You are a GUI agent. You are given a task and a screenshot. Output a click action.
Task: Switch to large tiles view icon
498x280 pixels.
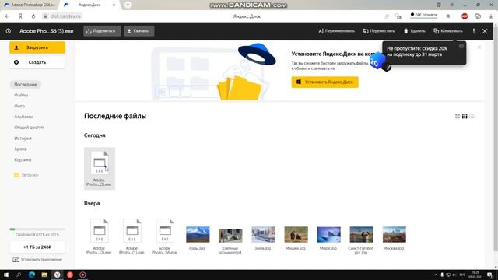458,116
